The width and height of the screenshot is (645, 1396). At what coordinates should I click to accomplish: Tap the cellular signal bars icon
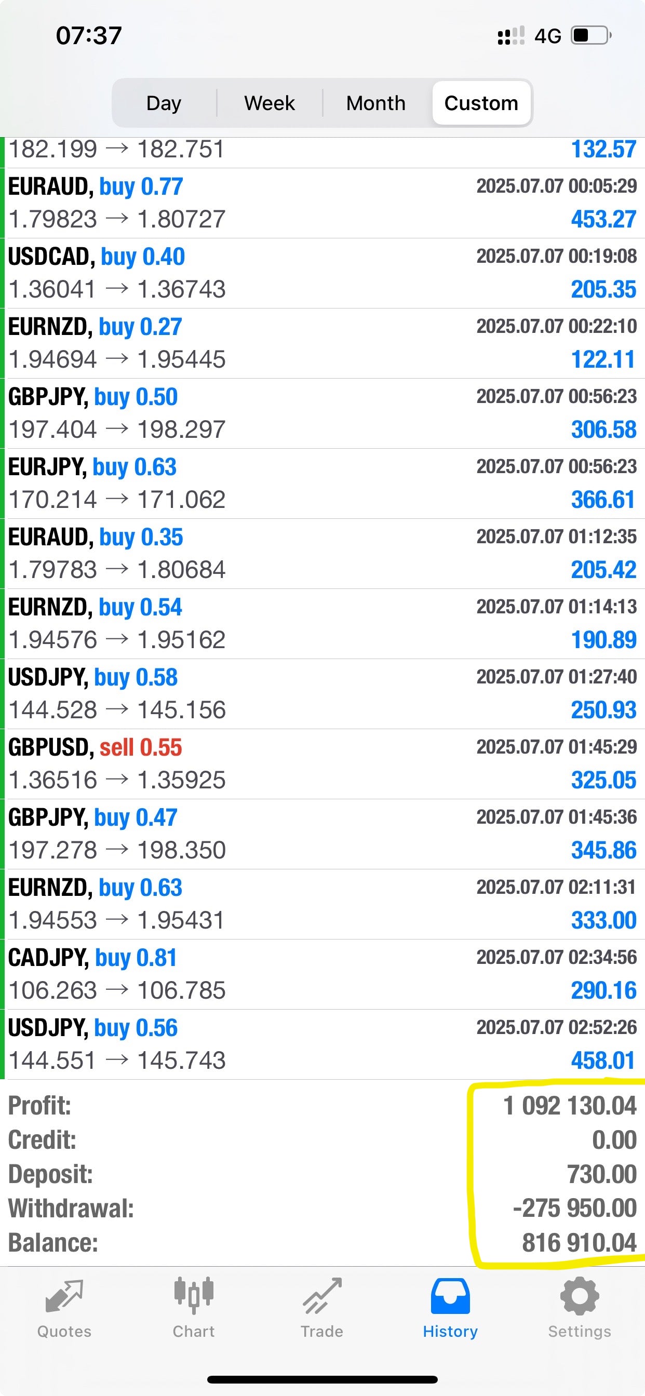pos(510,36)
